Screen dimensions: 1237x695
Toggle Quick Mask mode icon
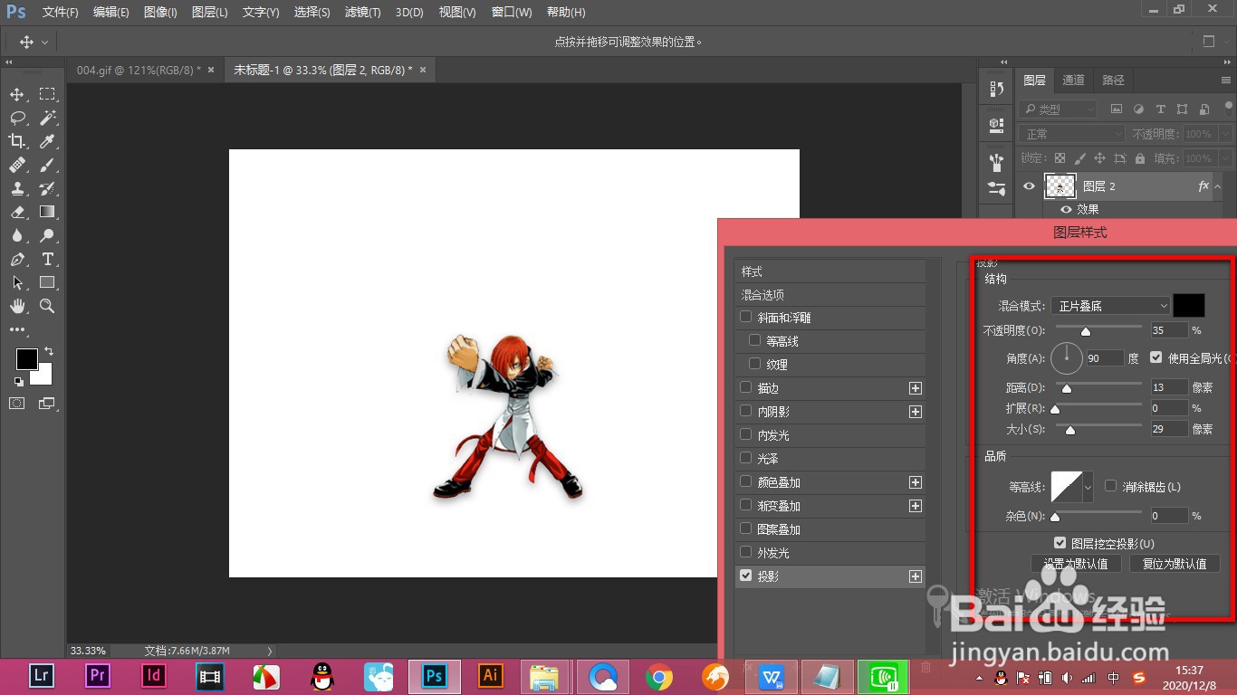17,404
